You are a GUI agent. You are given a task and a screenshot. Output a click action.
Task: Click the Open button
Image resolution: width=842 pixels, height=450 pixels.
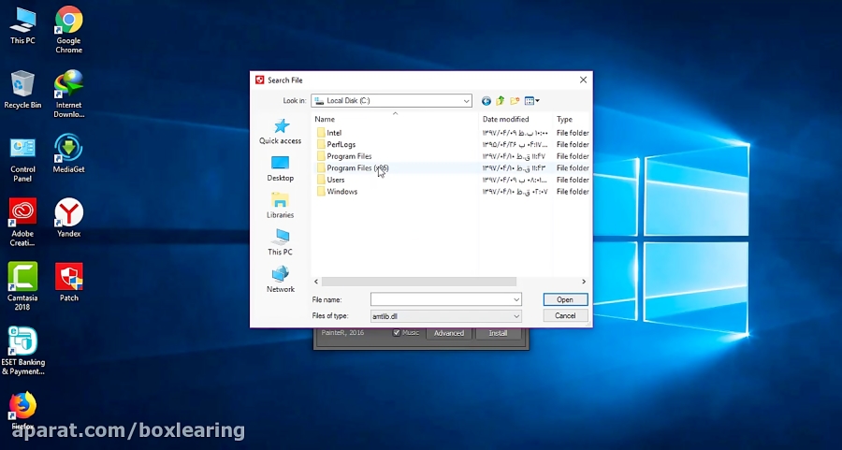565,299
